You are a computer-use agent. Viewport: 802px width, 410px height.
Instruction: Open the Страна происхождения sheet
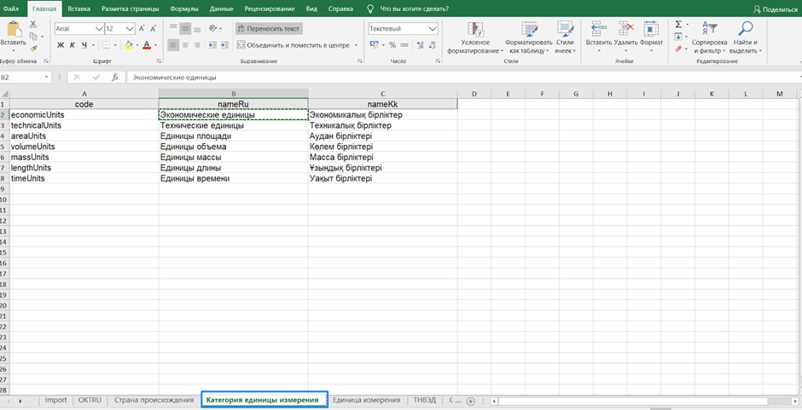click(154, 400)
